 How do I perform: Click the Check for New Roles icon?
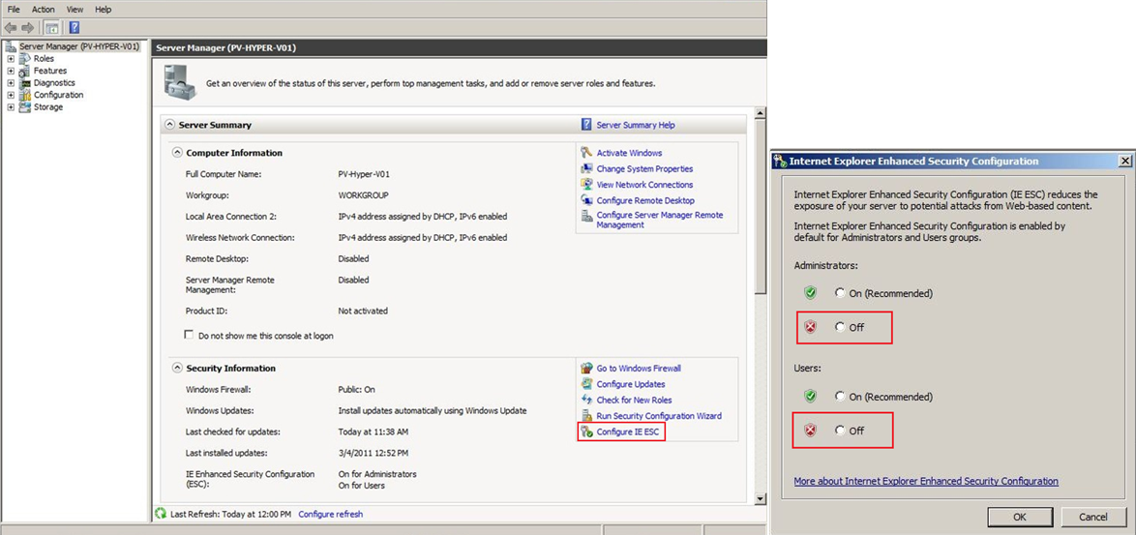click(586, 400)
